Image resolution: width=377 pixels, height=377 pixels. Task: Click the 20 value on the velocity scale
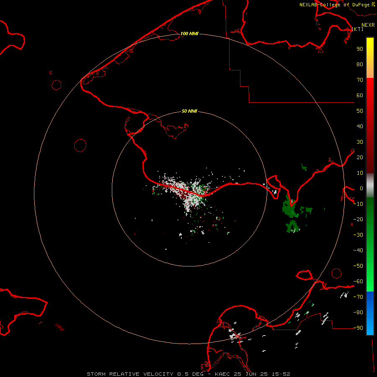click(360, 158)
